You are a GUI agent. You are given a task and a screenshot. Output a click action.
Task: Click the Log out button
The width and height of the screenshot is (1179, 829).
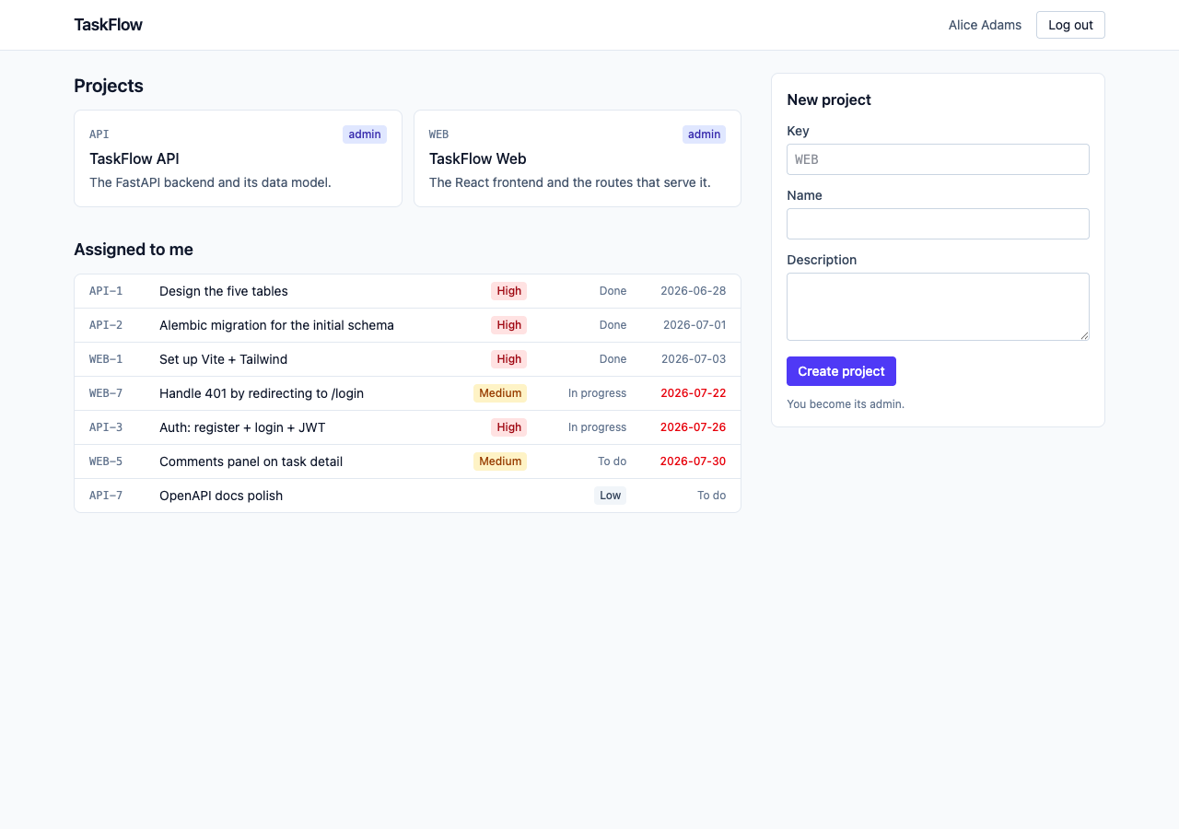[x=1070, y=25]
